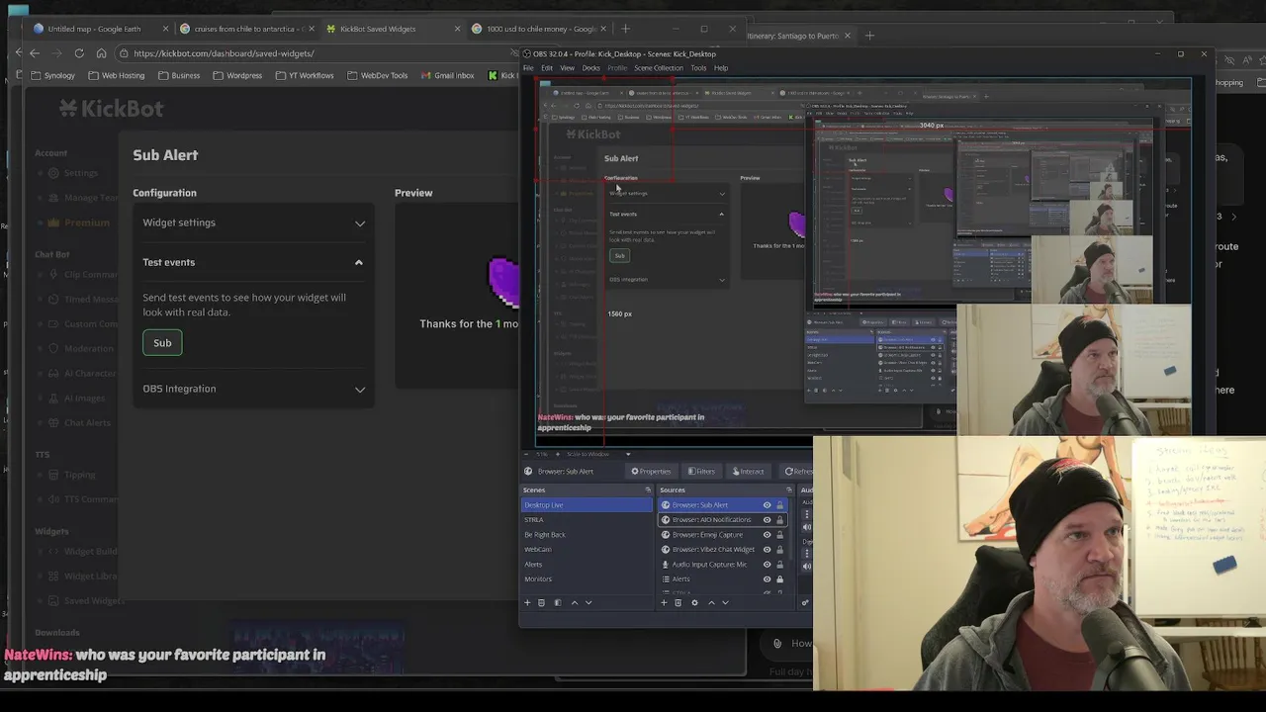Open the Gmail inbox bookmark

tap(447, 75)
